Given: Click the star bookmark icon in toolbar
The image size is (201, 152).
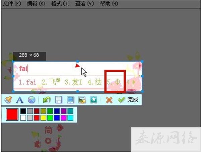Looking at the screenshot, I should pyautogui.click(x=93, y=100).
